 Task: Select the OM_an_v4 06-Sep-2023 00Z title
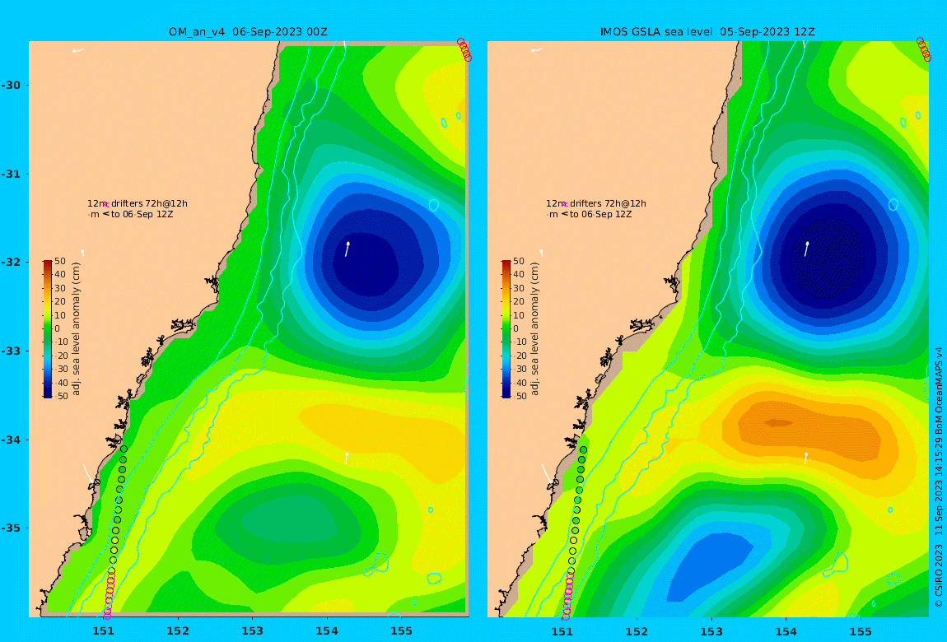pyautogui.click(x=248, y=31)
